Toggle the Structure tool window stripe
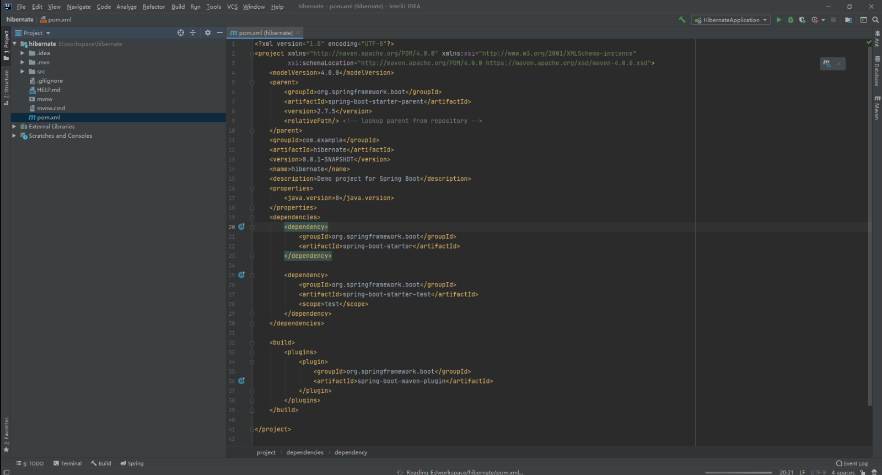The height and width of the screenshot is (475, 882). [x=6, y=87]
